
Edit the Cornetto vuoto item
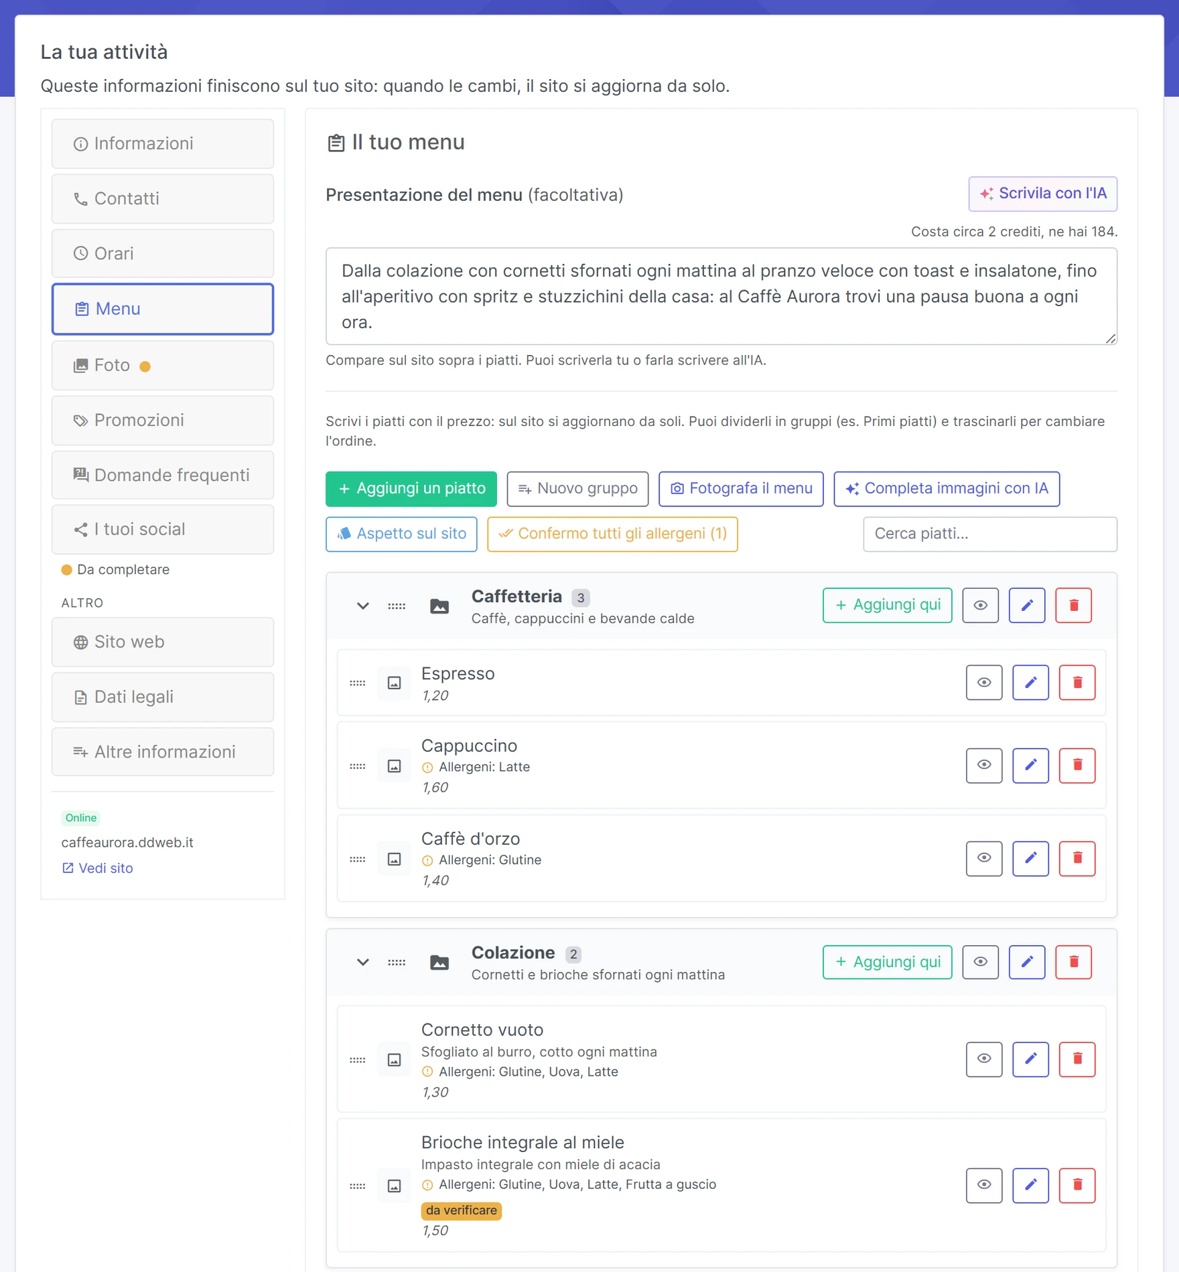tap(1030, 1059)
